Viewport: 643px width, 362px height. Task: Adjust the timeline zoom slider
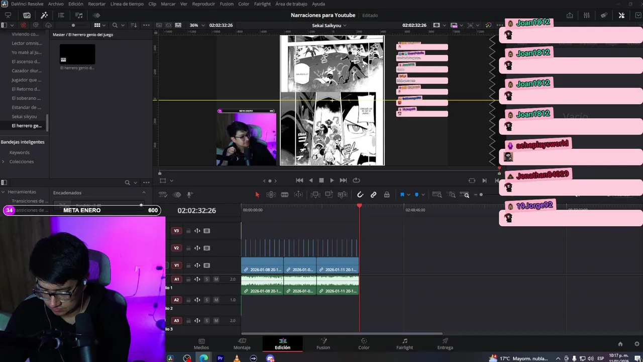[x=481, y=195]
